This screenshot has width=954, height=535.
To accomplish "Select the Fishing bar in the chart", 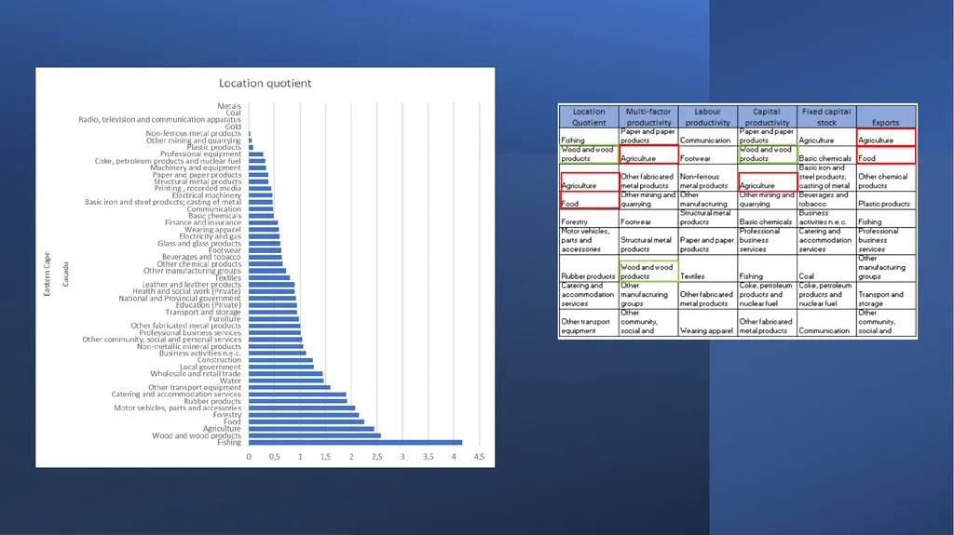I will tap(355, 443).
